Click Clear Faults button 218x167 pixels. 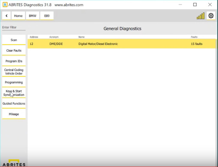14,51
